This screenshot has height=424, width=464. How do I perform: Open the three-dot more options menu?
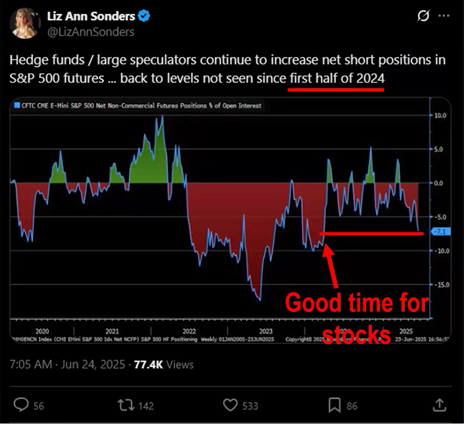click(x=444, y=16)
